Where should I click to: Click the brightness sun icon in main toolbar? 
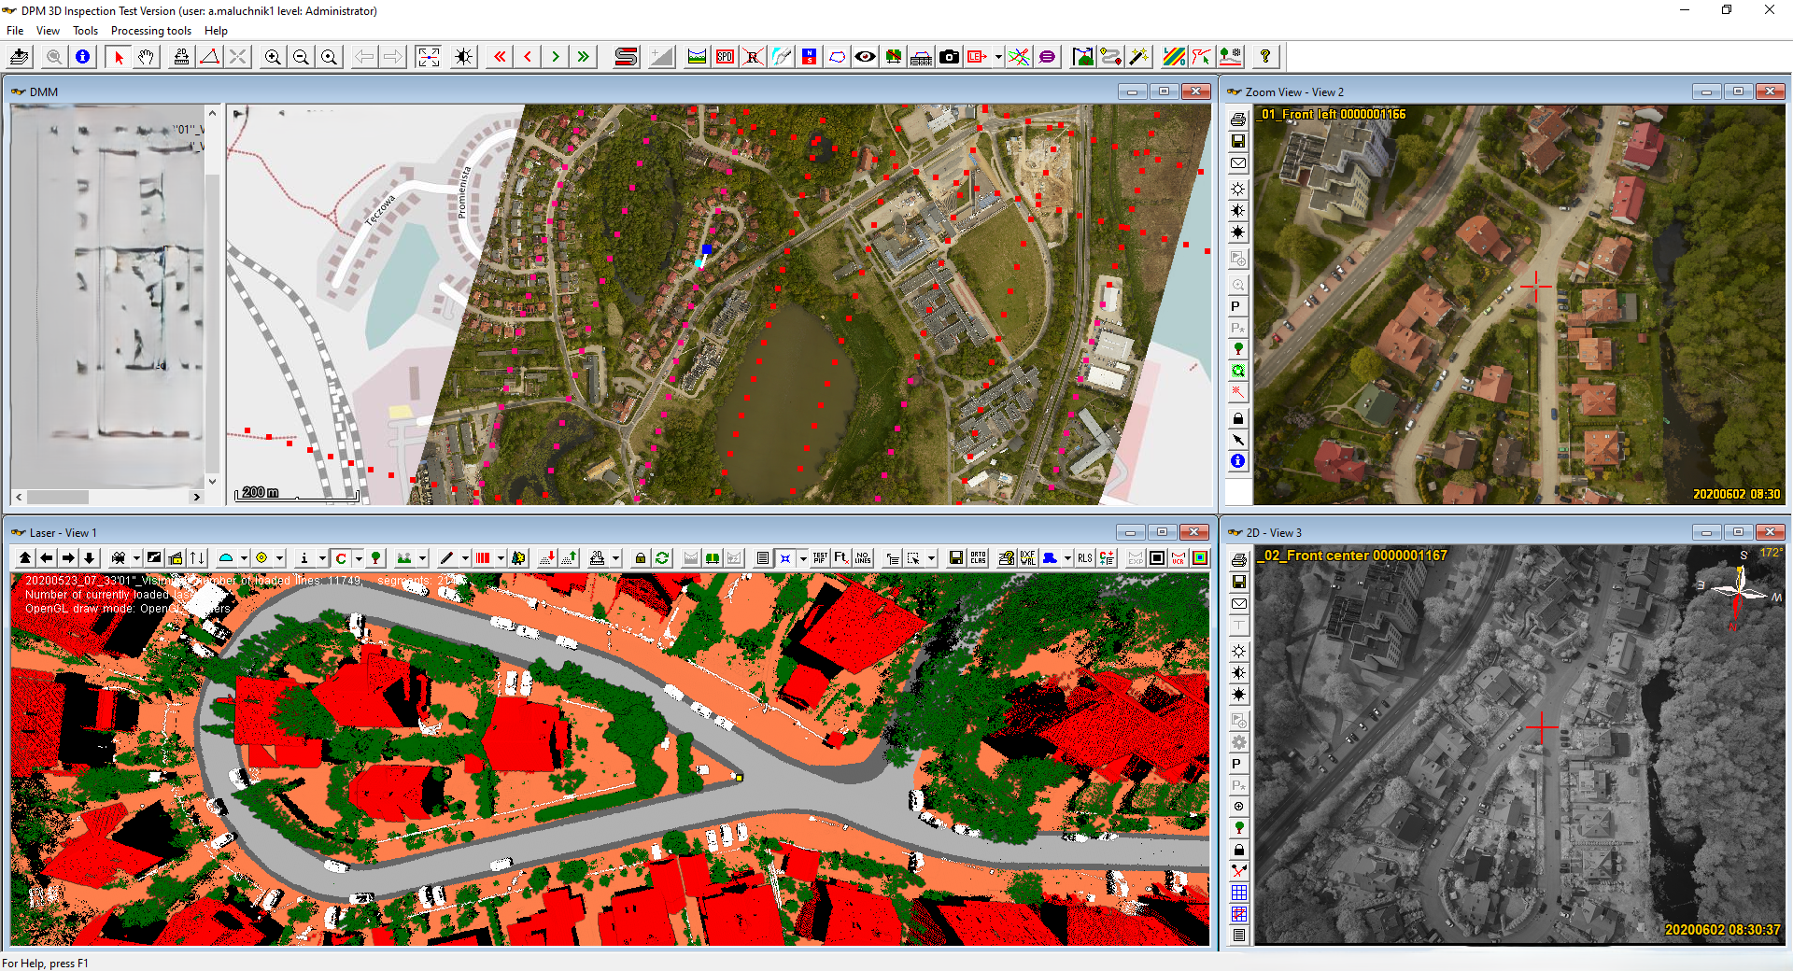pyautogui.click(x=463, y=57)
